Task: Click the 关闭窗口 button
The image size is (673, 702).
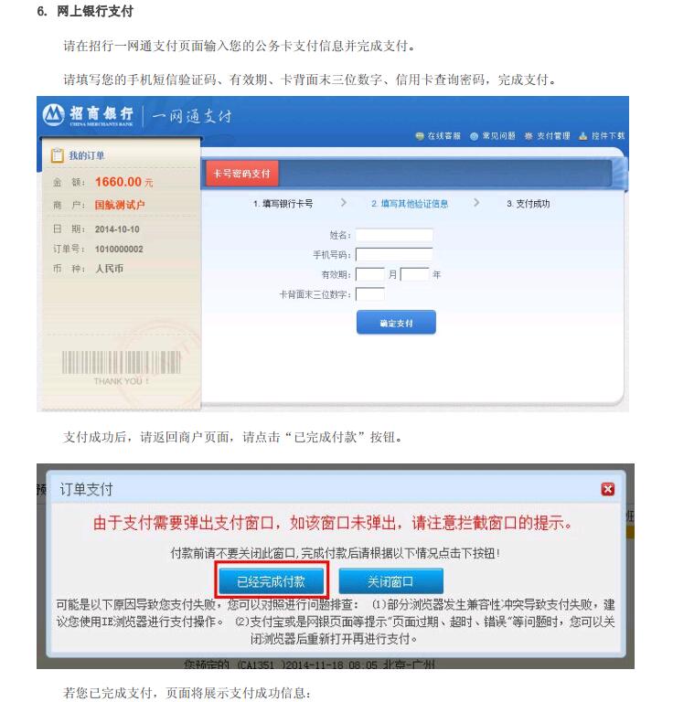Action: pyautogui.click(x=390, y=581)
